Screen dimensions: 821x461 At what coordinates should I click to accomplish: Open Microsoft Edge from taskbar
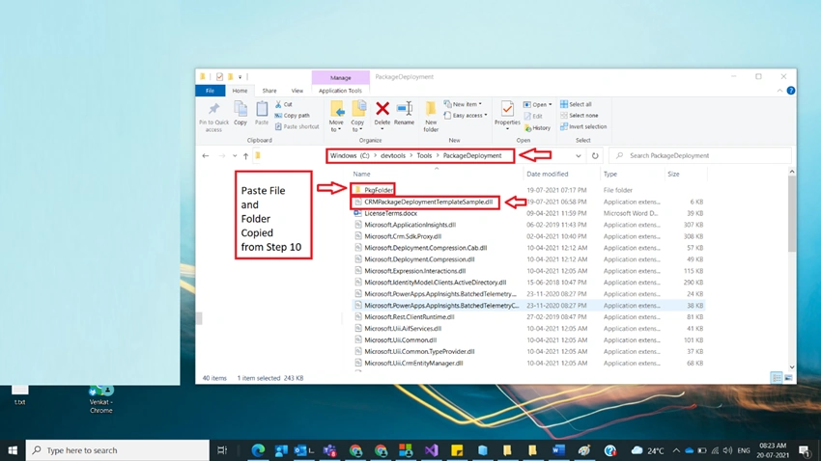pyautogui.click(x=258, y=450)
